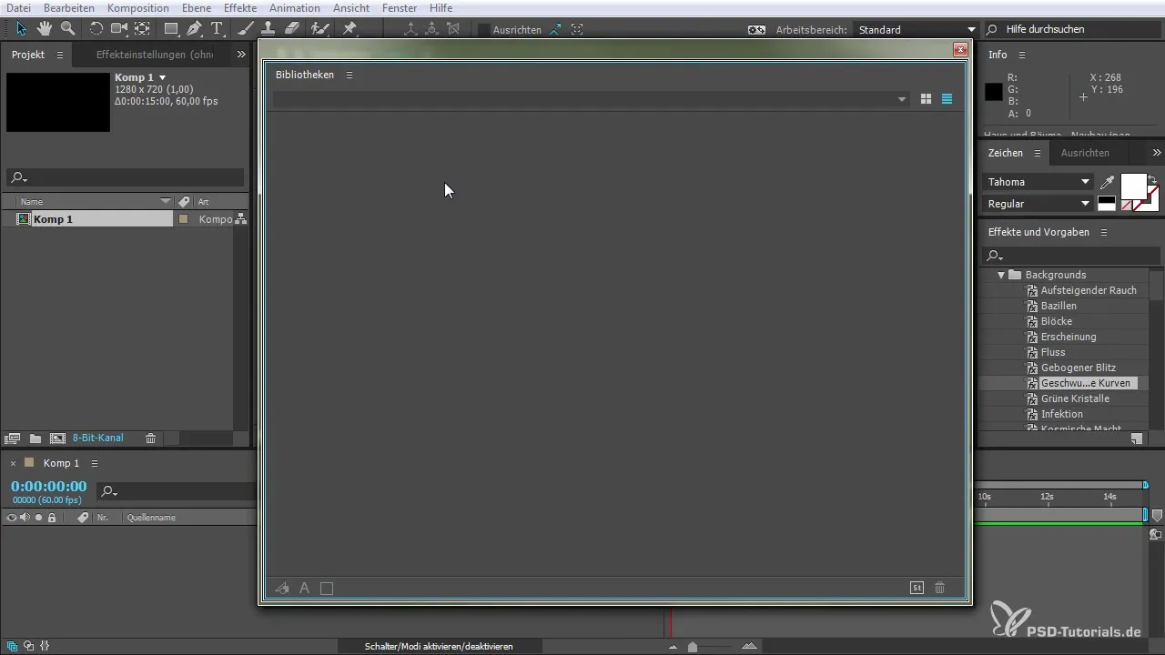Screen dimensions: 1165x655
Task: Select the Pan Behind anchor point tool
Action: pyautogui.click(x=142, y=29)
